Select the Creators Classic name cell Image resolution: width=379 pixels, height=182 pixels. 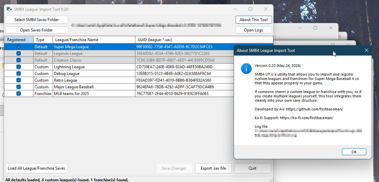pyautogui.click(x=94, y=60)
